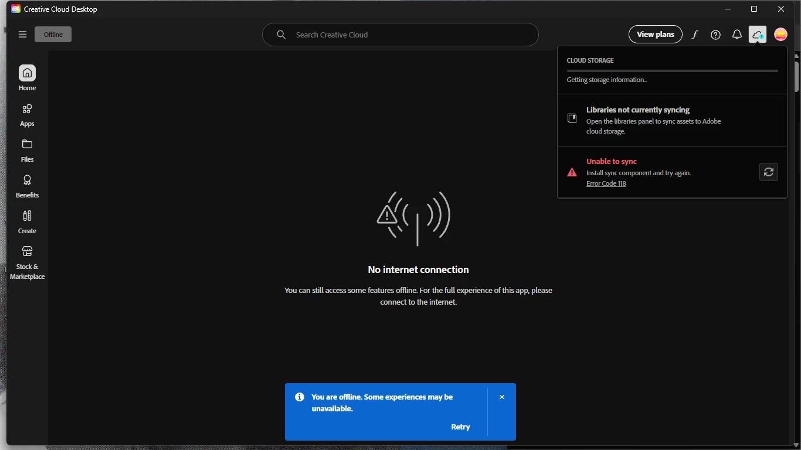Click the Libraries not currently syncing text
The height and width of the screenshot is (450, 801).
[x=638, y=110]
